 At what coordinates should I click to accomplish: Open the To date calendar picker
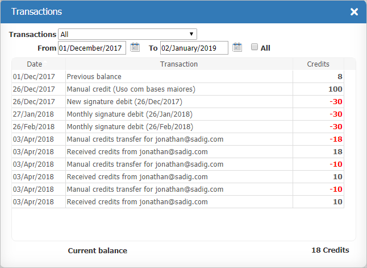(x=237, y=48)
